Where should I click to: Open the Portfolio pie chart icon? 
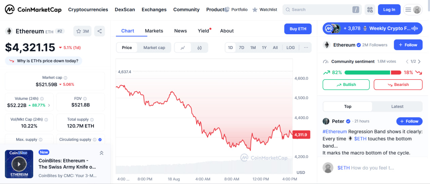(x=227, y=10)
